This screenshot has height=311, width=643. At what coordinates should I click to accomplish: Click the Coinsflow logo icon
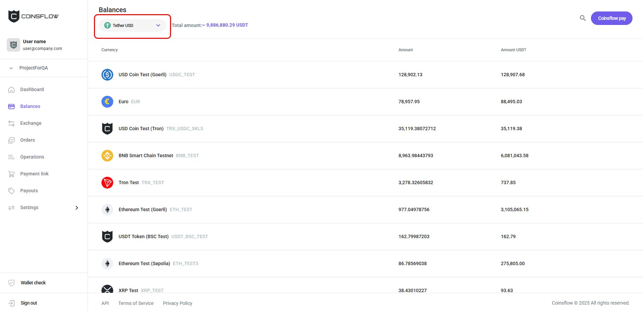pyautogui.click(x=14, y=16)
